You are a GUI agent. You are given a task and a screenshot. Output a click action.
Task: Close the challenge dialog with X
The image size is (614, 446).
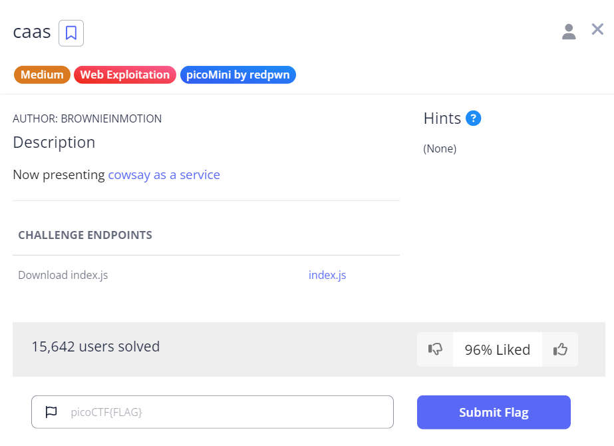click(x=597, y=29)
